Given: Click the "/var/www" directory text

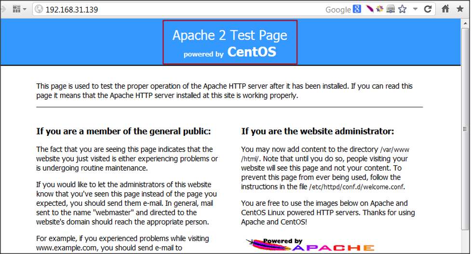Looking at the screenshot, I should pyautogui.click(x=394, y=149).
